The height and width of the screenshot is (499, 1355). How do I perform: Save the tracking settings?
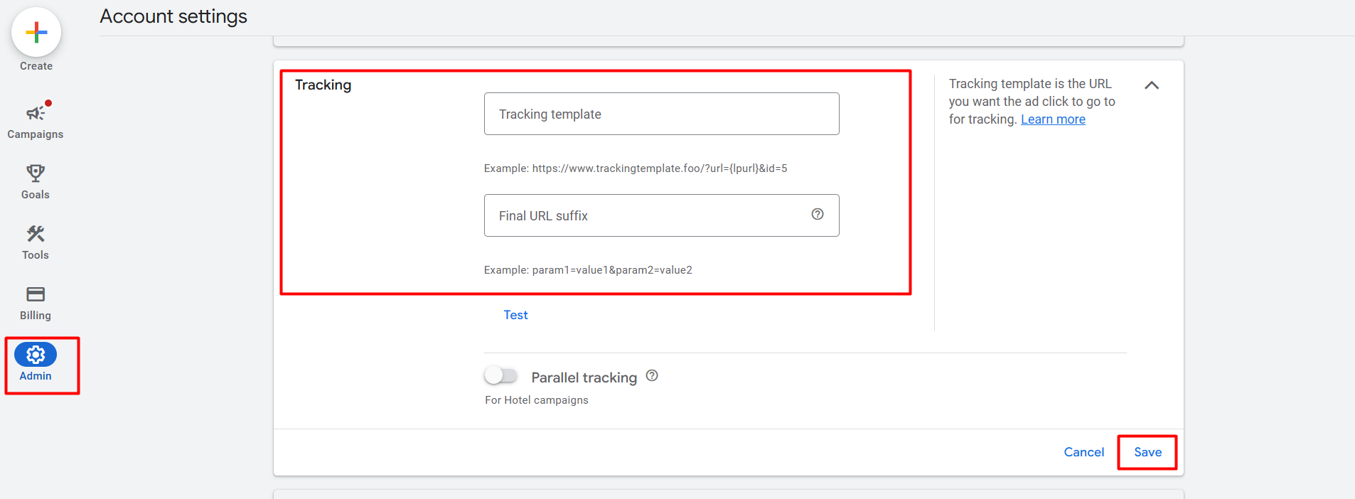click(1147, 452)
